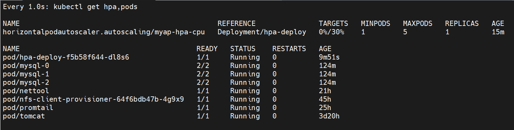Click the 15m HPA age value
The width and height of the screenshot is (514, 130).
[x=498, y=32]
